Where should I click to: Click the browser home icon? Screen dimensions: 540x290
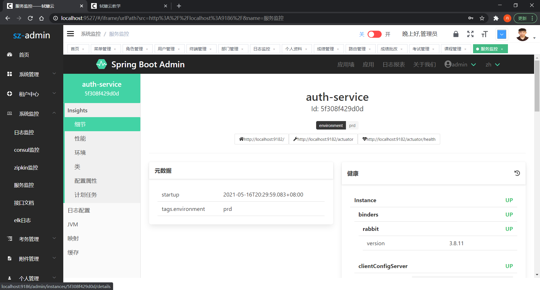(41, 18)
